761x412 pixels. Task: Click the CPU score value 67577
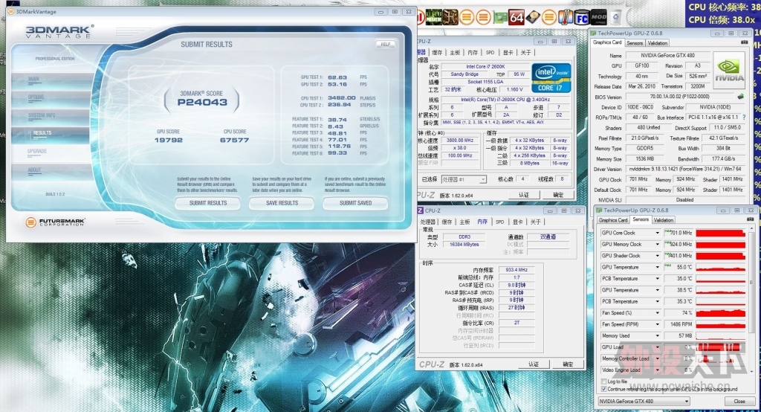(x=234, y=141)
